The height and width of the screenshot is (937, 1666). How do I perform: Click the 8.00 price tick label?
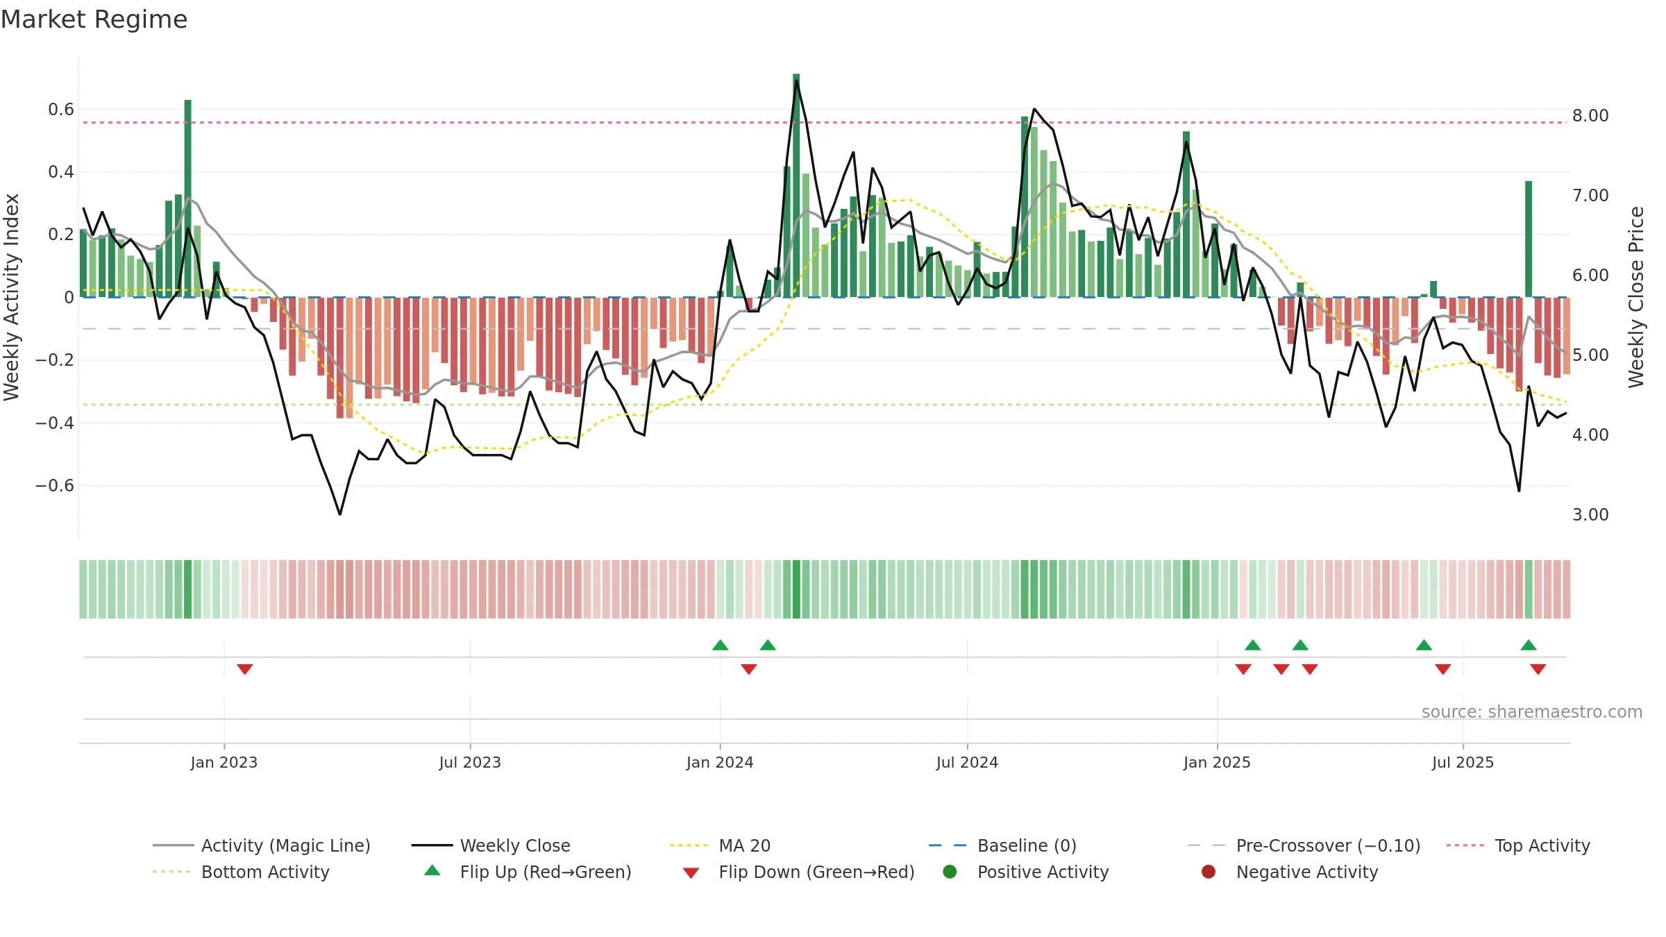pos(1590,116)
